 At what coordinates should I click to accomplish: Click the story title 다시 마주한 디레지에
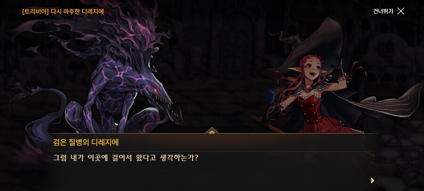tap(77, 12)
